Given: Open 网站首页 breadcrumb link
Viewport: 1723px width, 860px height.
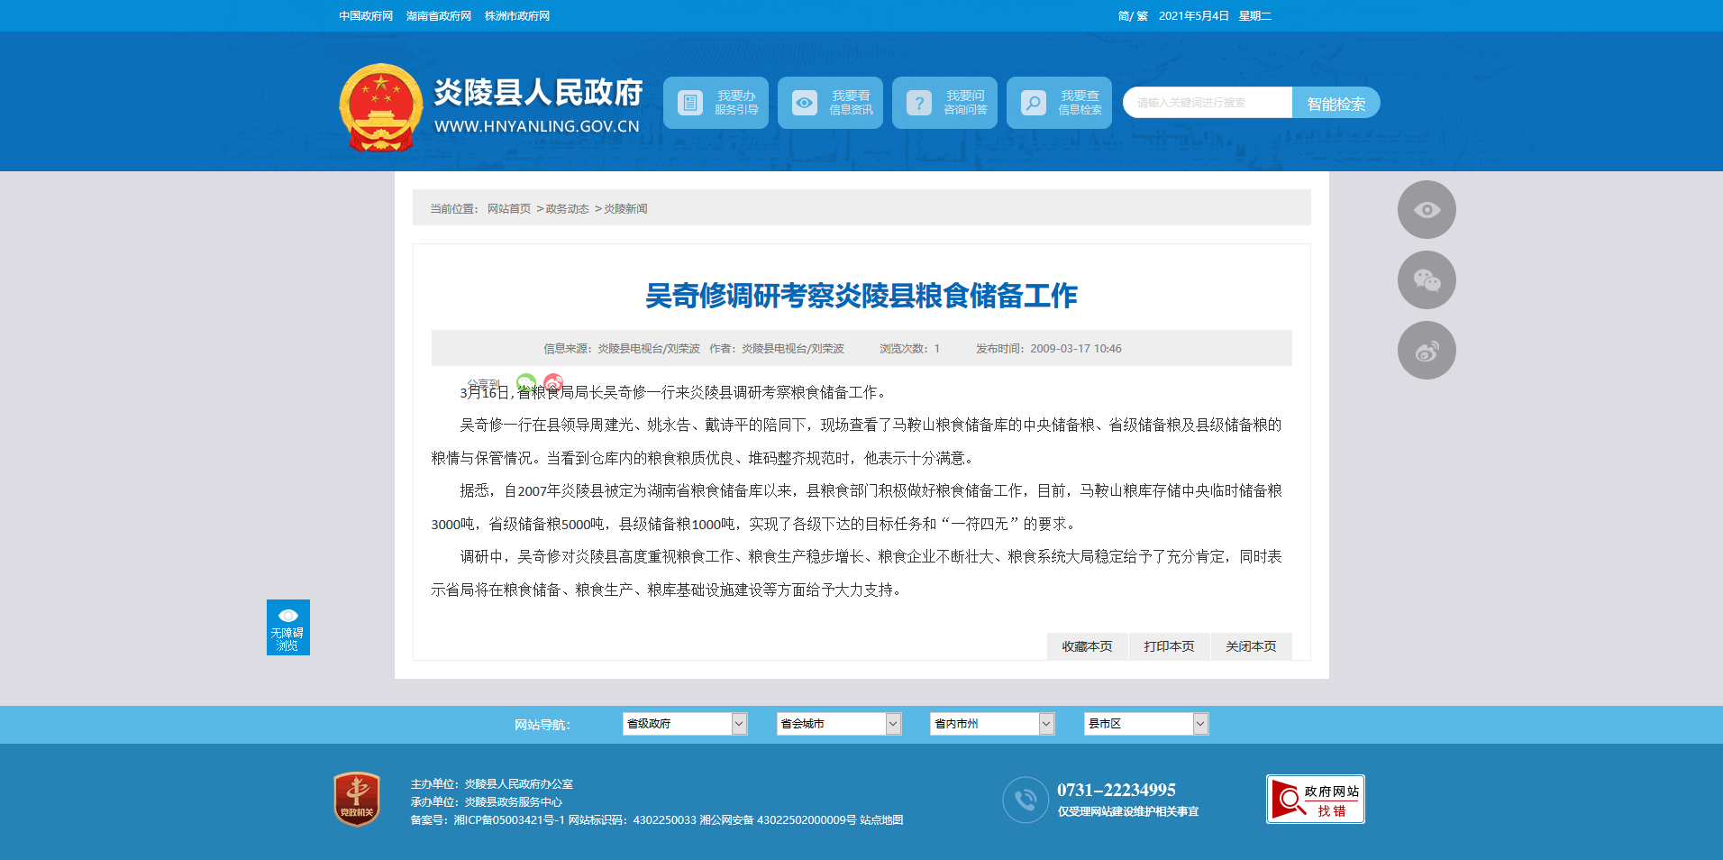Looking at the screenshot, I should (x=509, y=209).
